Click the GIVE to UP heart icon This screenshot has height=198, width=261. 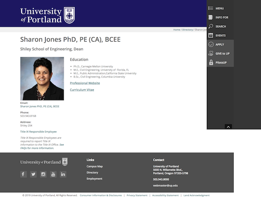coord(211,53)
